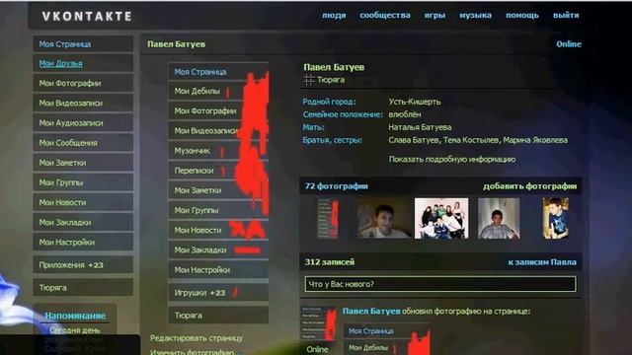632x355 pixels.
Task: Open Мои Новости in left sidebar
Action: pos(83,202)
